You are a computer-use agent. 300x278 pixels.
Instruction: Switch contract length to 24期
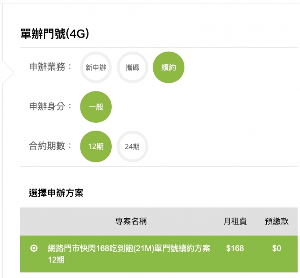pyautogui.click(x=132, y=147)
